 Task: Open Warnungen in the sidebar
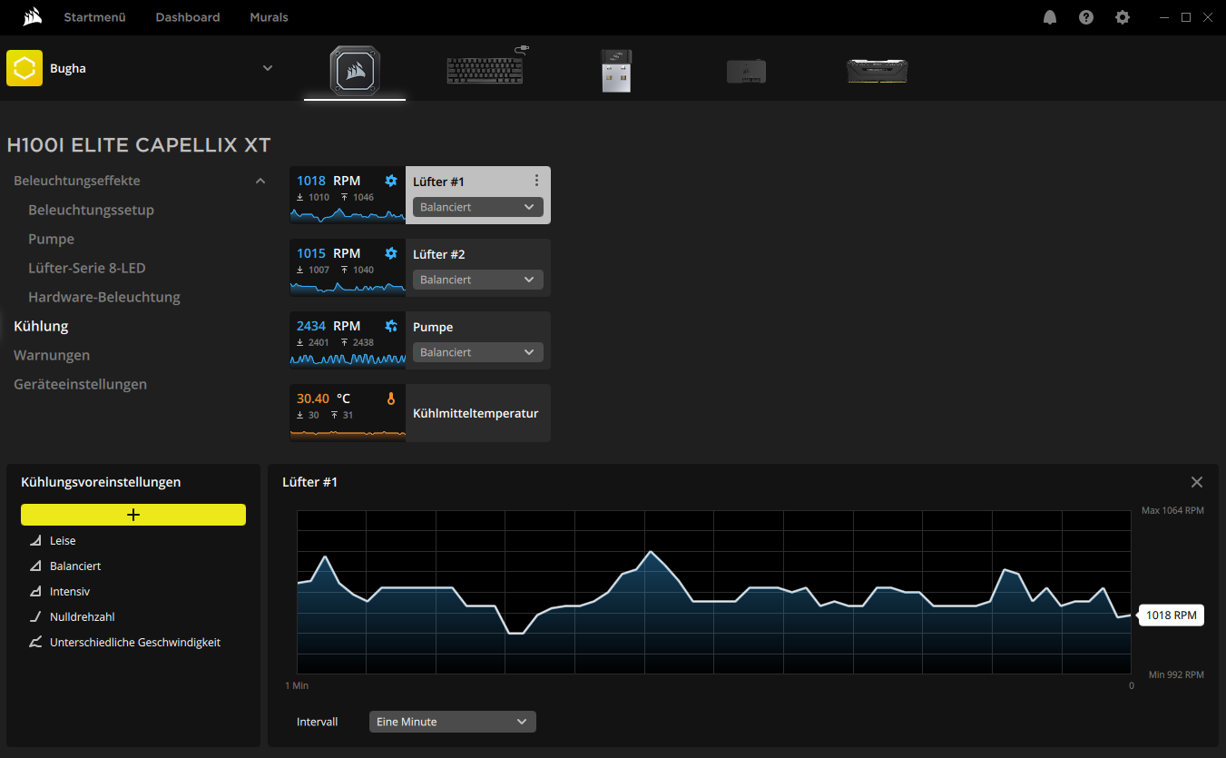pyautogui.click(x=52, y=355)
